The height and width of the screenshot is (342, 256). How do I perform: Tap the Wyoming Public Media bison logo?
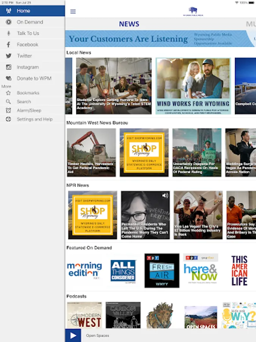(193, 11)
